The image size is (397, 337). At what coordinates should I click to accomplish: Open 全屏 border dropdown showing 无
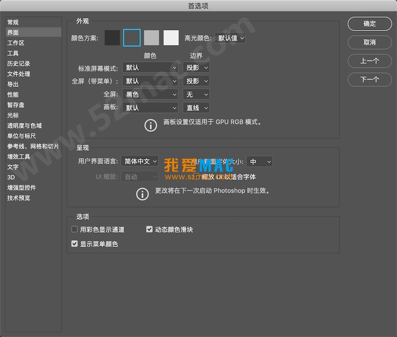pyautogui.click(x=196, y=95)
